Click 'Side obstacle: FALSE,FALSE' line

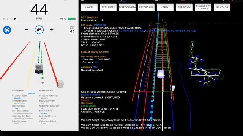click(x=99, y=37)
